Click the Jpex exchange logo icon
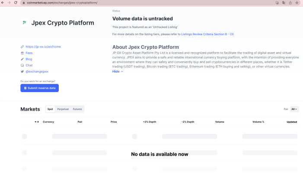303x175 pixels. 24,22
